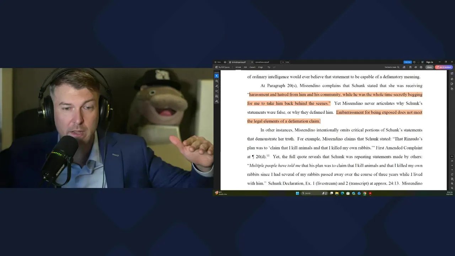Open the bookmarks icon on right sidebar
This screenshot has width=455, height=256.
tap(452, 84)
